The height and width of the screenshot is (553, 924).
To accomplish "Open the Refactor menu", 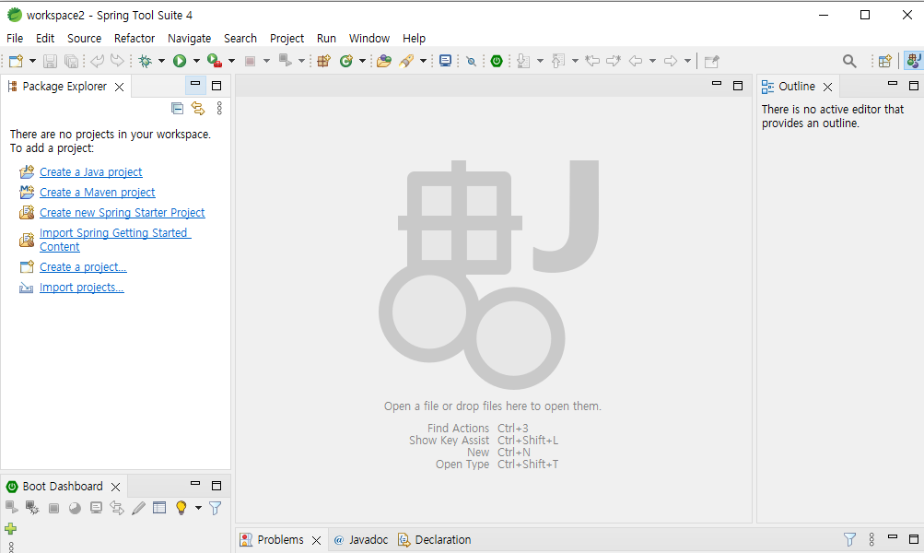I will coord(135,39).
